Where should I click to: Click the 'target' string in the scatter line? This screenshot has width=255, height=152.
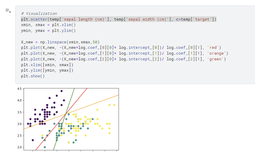pos(202,19)
